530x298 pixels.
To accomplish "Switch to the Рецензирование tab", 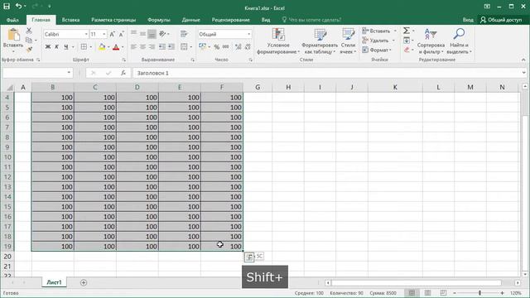I will [230, 20].
